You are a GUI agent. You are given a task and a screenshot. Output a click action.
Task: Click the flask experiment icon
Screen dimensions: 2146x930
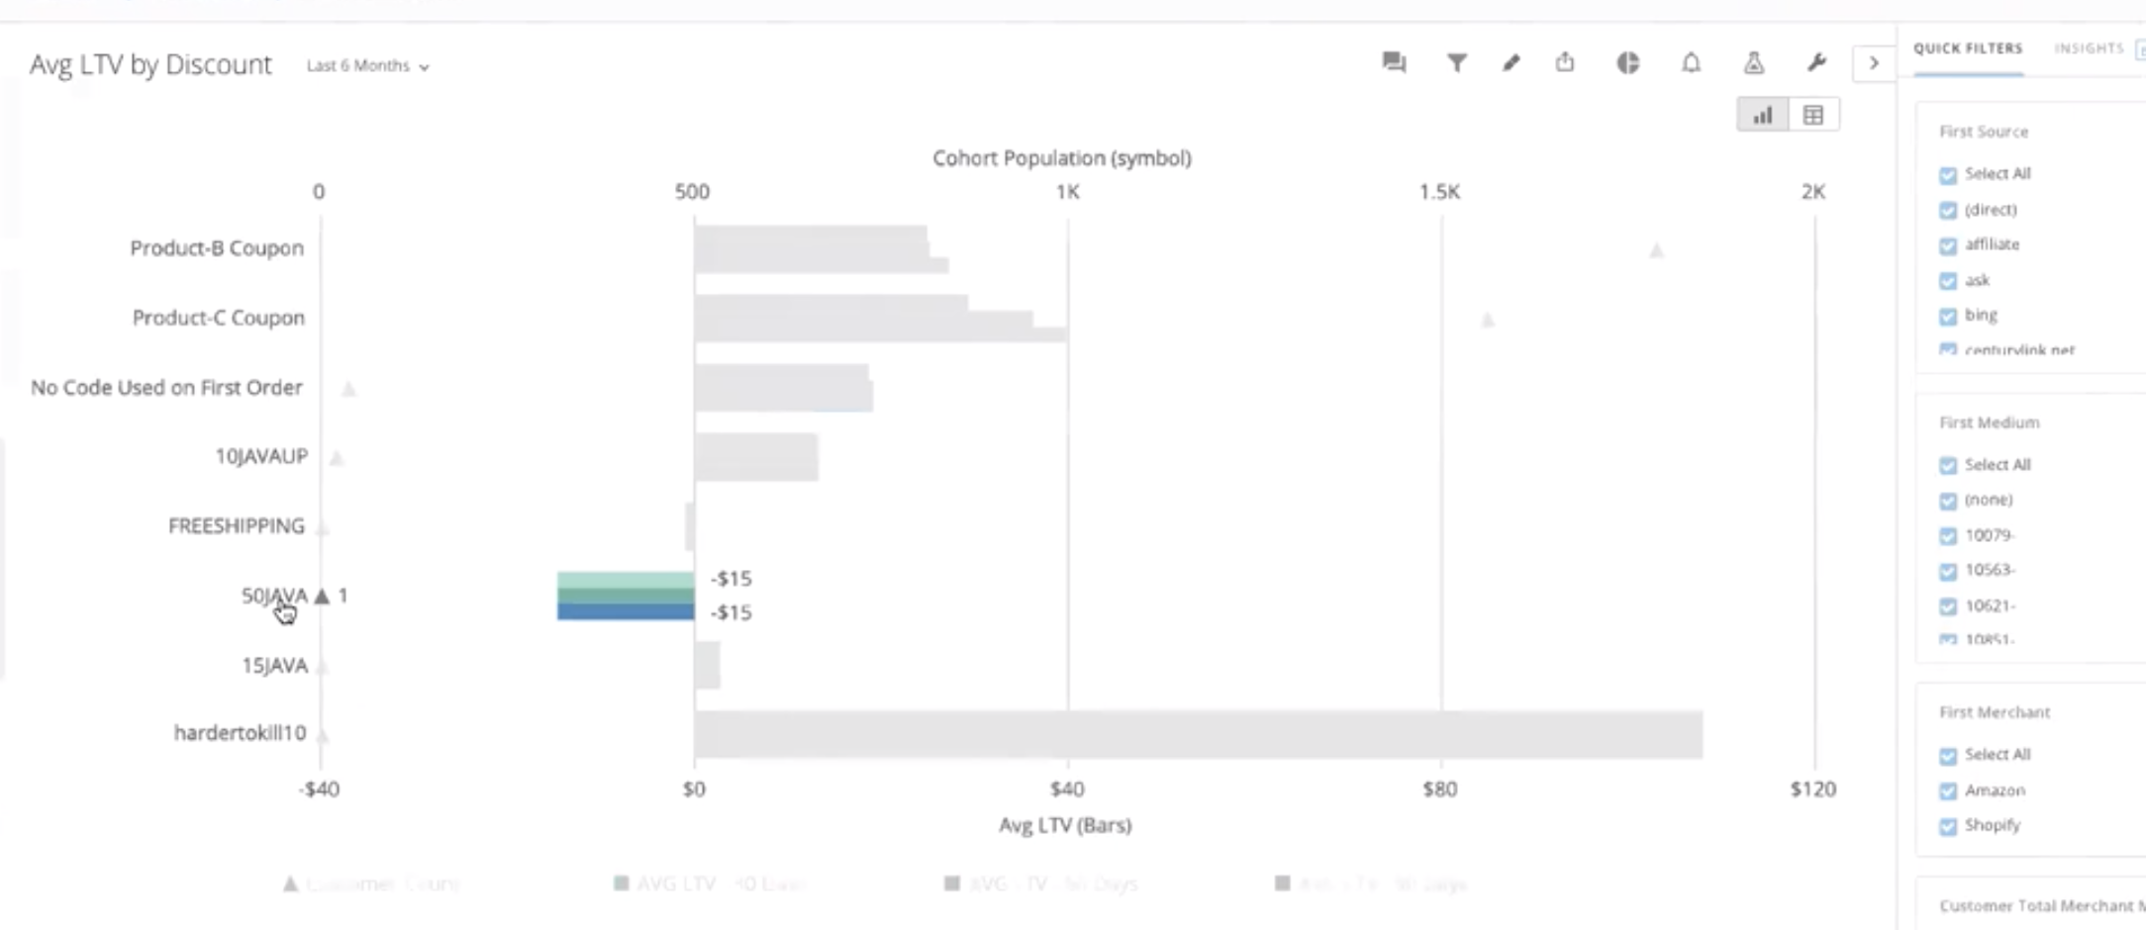point(1754,63)
